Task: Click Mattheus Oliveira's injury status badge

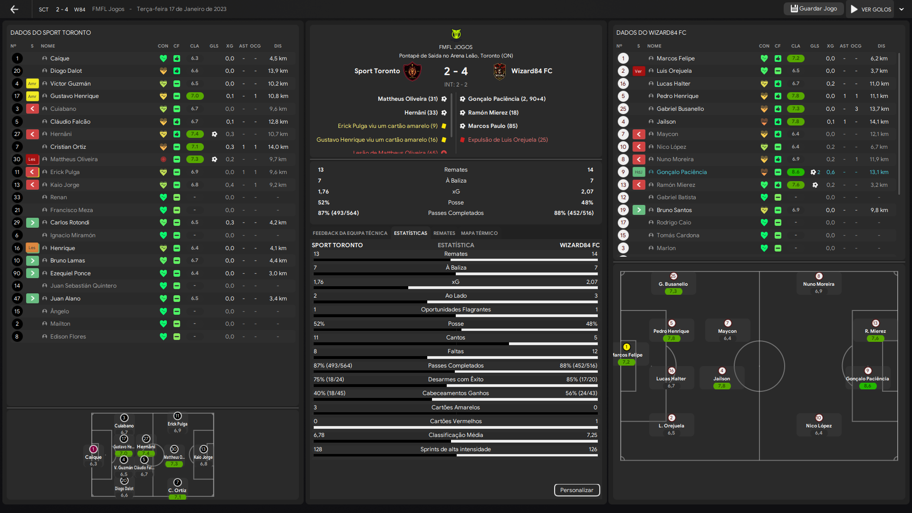Action: pyautogui.click(x=32, y=160)
